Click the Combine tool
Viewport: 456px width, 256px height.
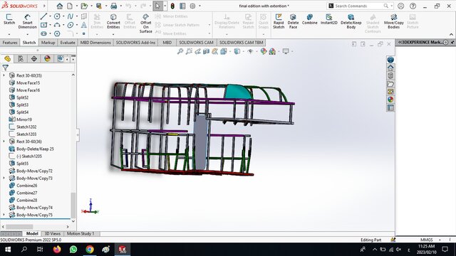pos(309,19)
